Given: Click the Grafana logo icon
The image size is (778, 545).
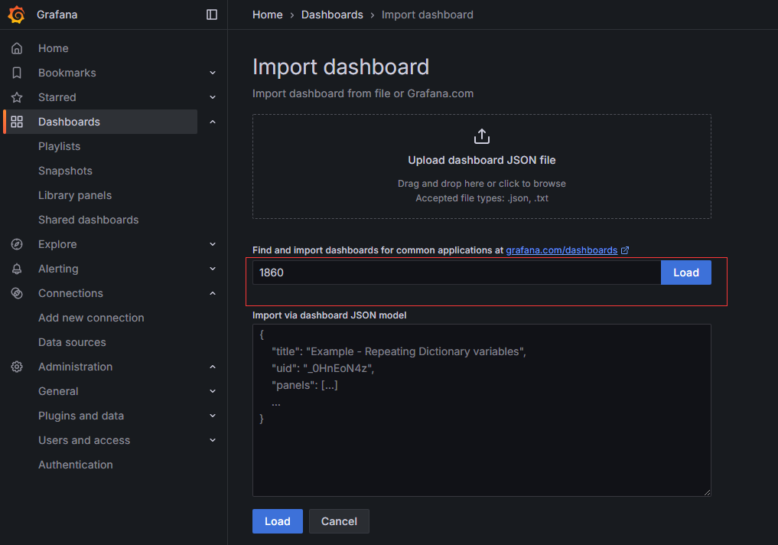Looking at the screenshot, I should (x=17, y=15).
